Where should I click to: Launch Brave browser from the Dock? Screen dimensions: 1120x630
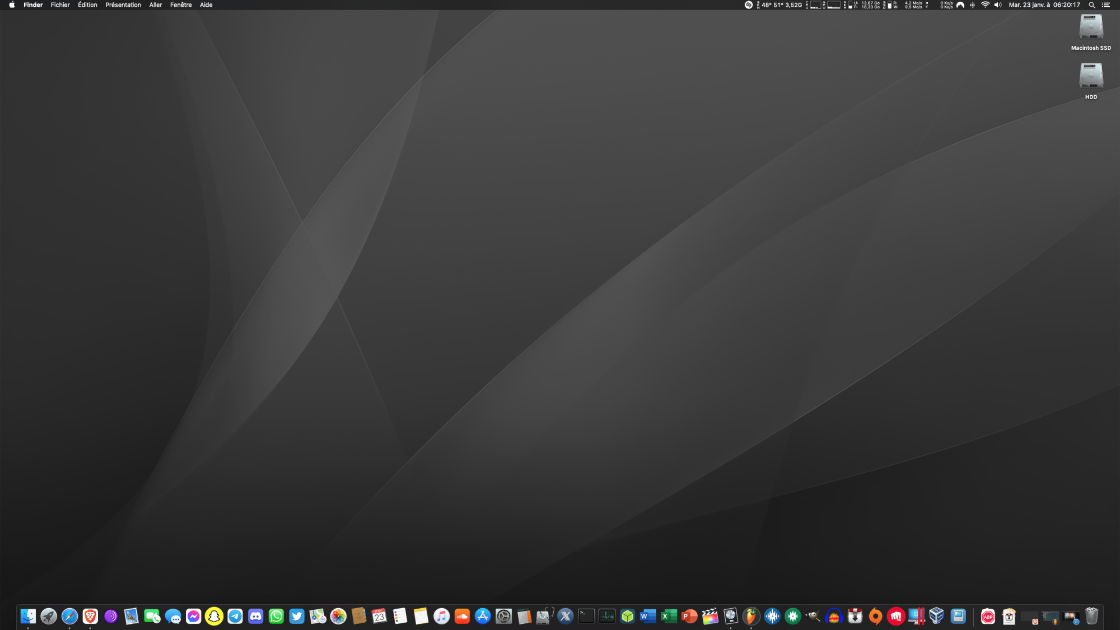[90, 617]
